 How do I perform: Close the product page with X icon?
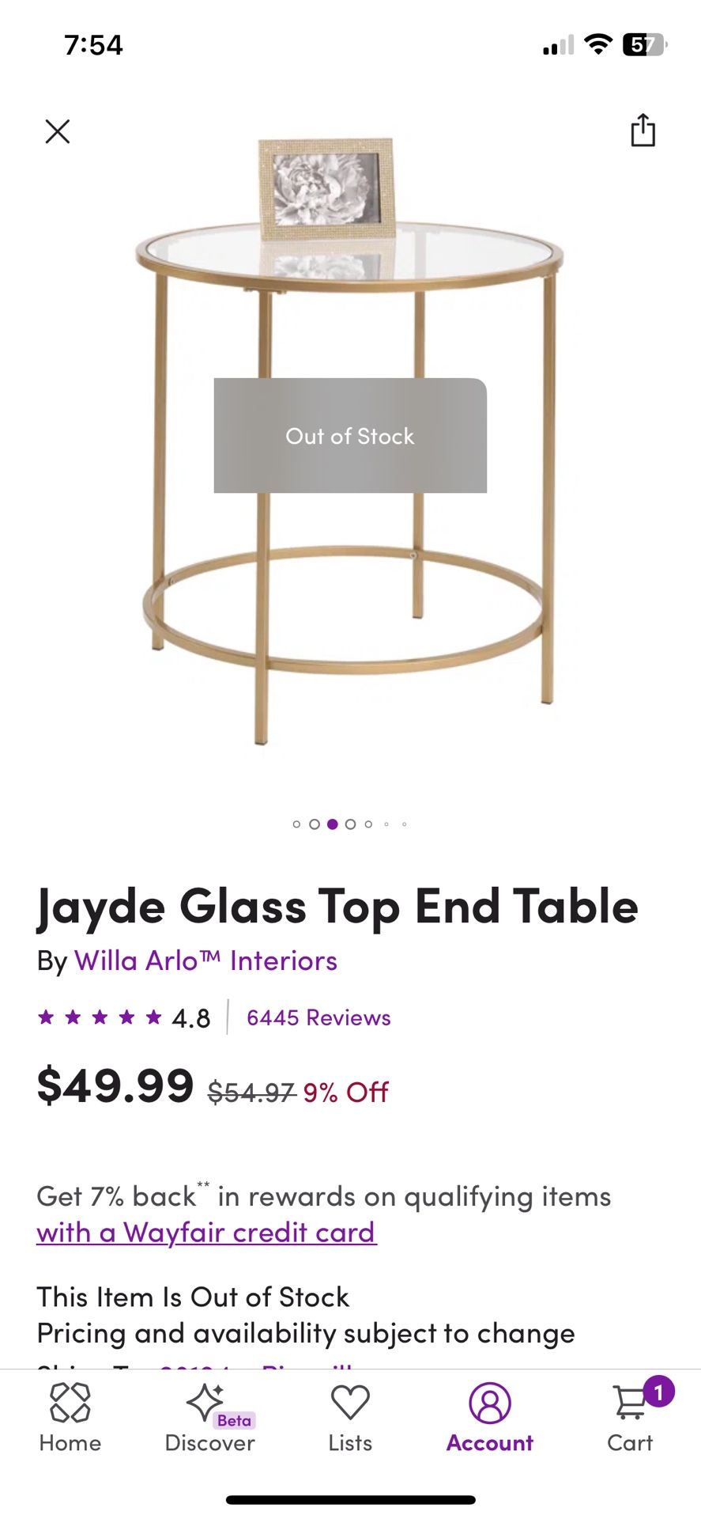click(58, 131)
